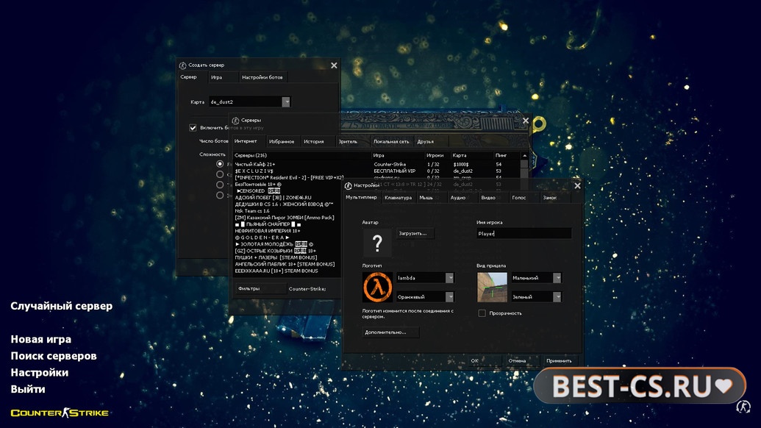Close the Настройки settings window
The height and width of the screenshot is (428, 761).
577,186
